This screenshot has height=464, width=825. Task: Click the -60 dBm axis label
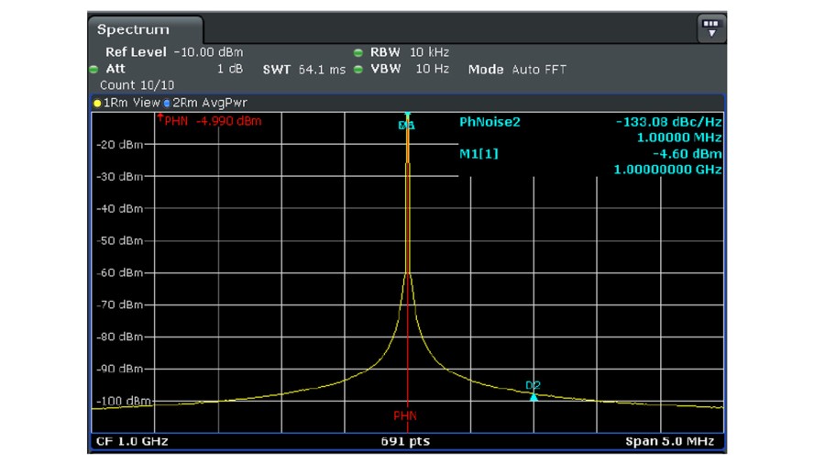(x=119, y=273)
